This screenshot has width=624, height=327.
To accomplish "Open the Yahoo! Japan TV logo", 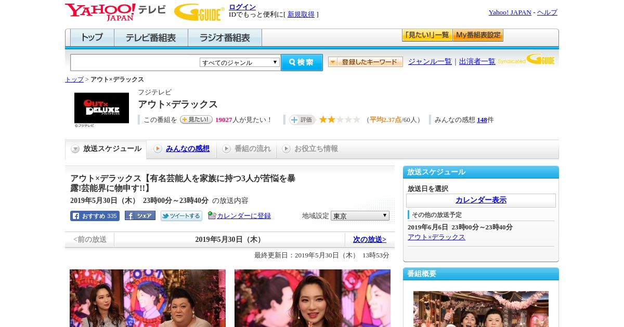I will [x=115, y=12].
